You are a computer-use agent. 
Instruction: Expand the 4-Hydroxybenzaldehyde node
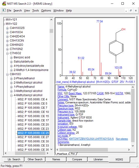11,66
